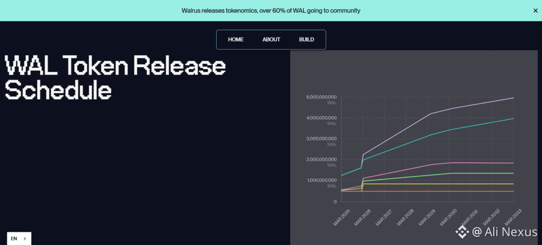Click the MAR 2026 axis label
Screen dimensions: 542x245
click(363, 218)
